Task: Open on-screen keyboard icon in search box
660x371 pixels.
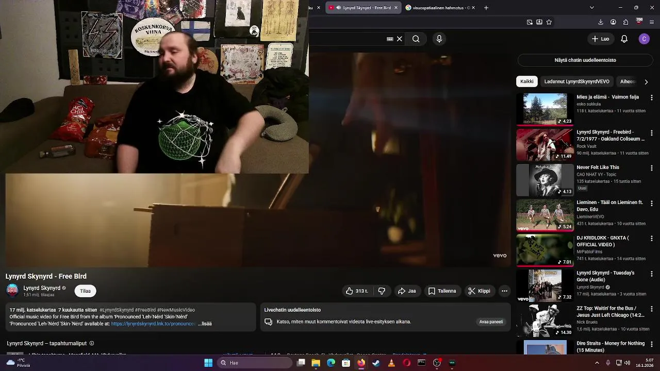Action: click(x=390, y=39)
